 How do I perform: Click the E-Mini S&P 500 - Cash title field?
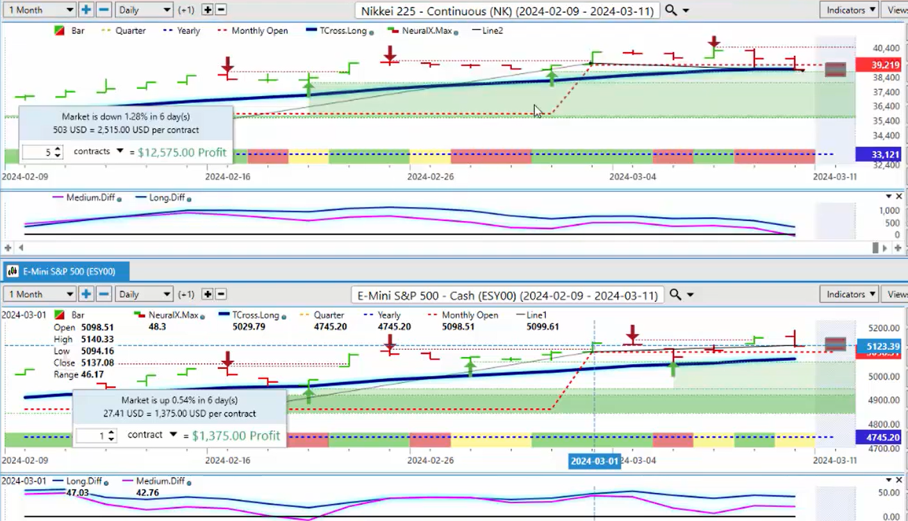pos(508,295)
